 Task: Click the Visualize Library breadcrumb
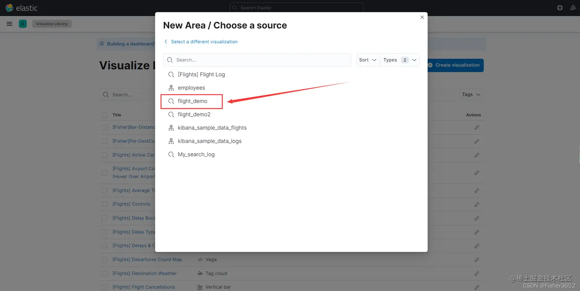click(52, 24)
